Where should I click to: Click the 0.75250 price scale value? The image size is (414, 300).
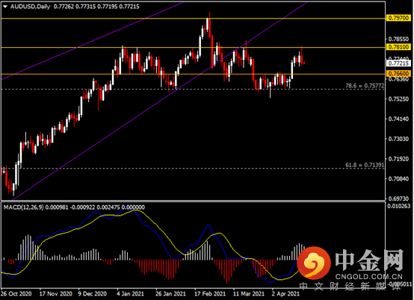(398, 99)
